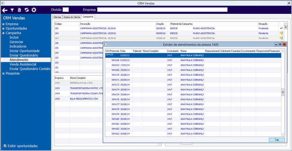Viewport: 292px width, 151px height.
Task: Toggle the Exibir oportunidades checkbox
Action: click(x=5, y=146)
